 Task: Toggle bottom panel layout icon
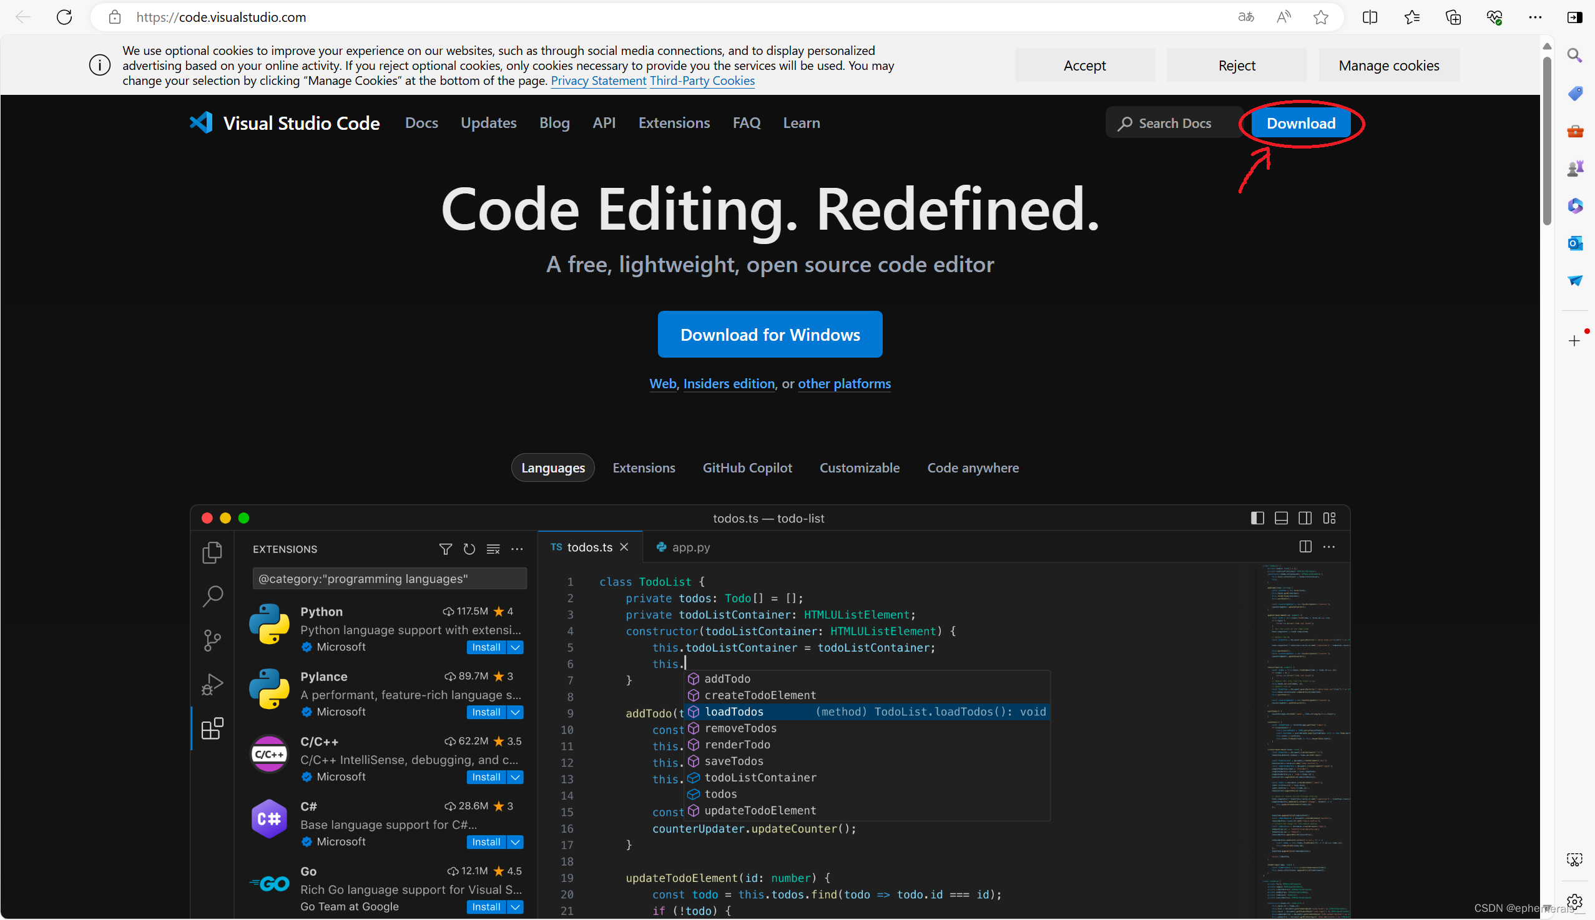[1281, 518]
